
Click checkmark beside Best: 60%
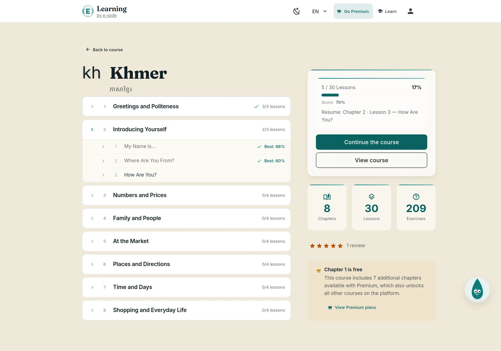tap(259, 161)
